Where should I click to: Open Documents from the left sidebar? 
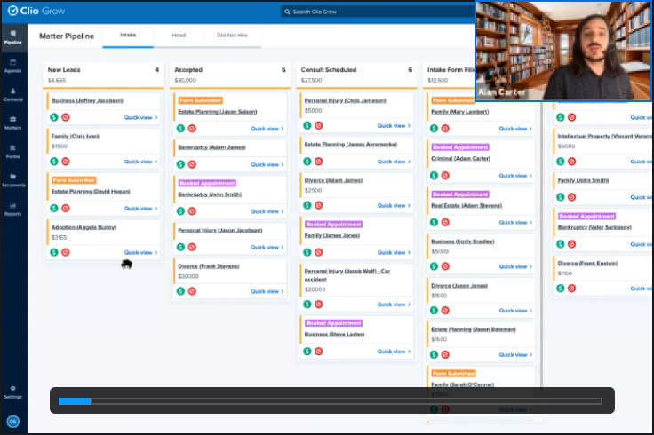coord(12,180)
